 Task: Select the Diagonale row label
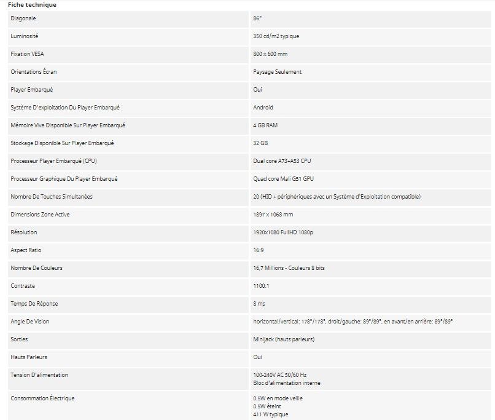[23, 18]
